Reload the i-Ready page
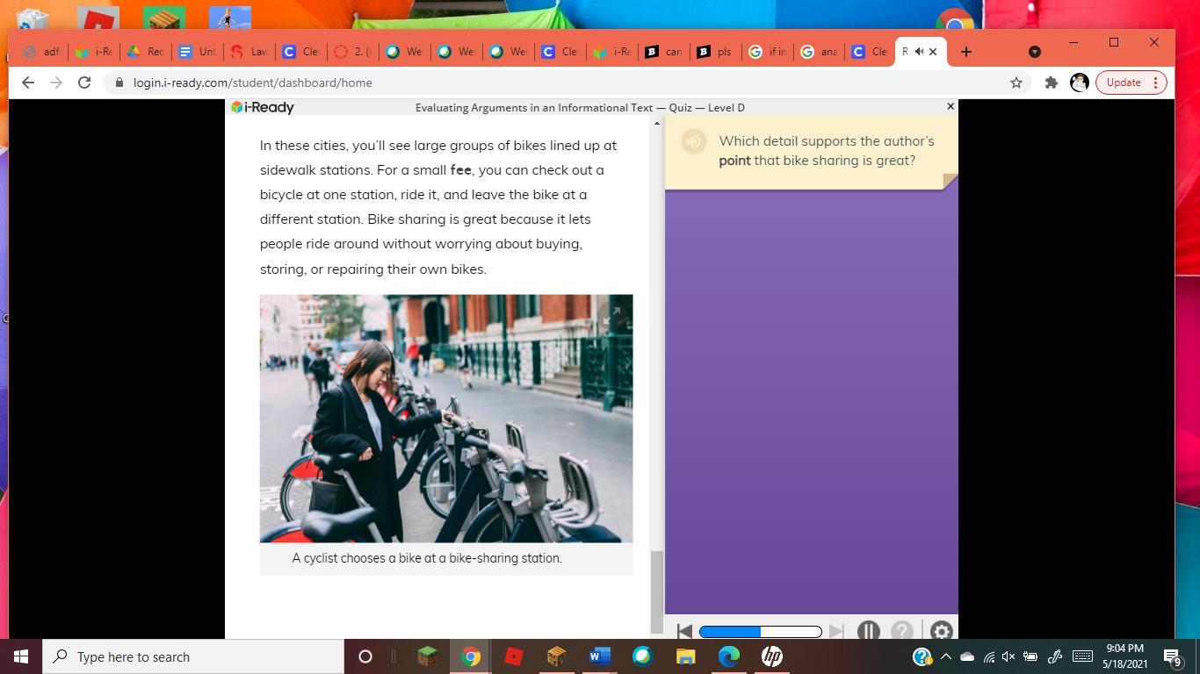Image resolution: width=1200 pixels, height=674 pixels. (84, 82)
